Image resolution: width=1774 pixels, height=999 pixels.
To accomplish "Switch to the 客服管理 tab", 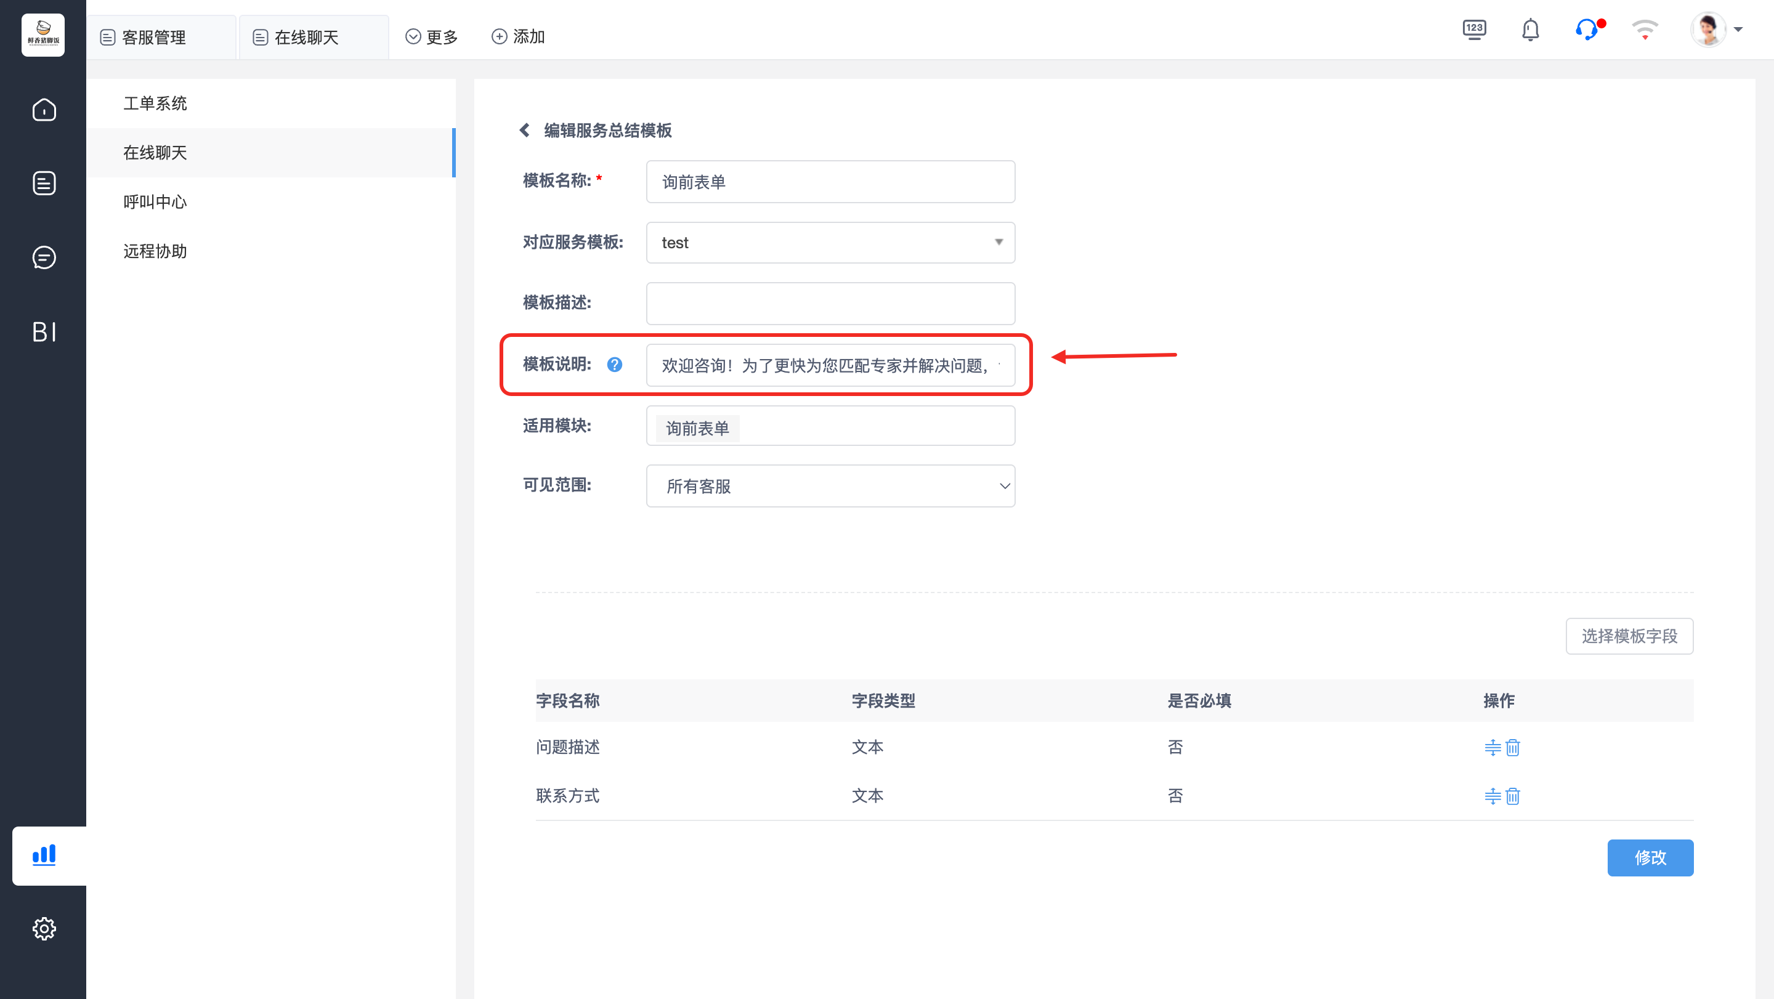I will (x=153, y=37).
